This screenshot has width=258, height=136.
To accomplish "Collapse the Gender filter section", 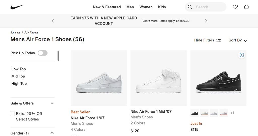I will (52, 133).
